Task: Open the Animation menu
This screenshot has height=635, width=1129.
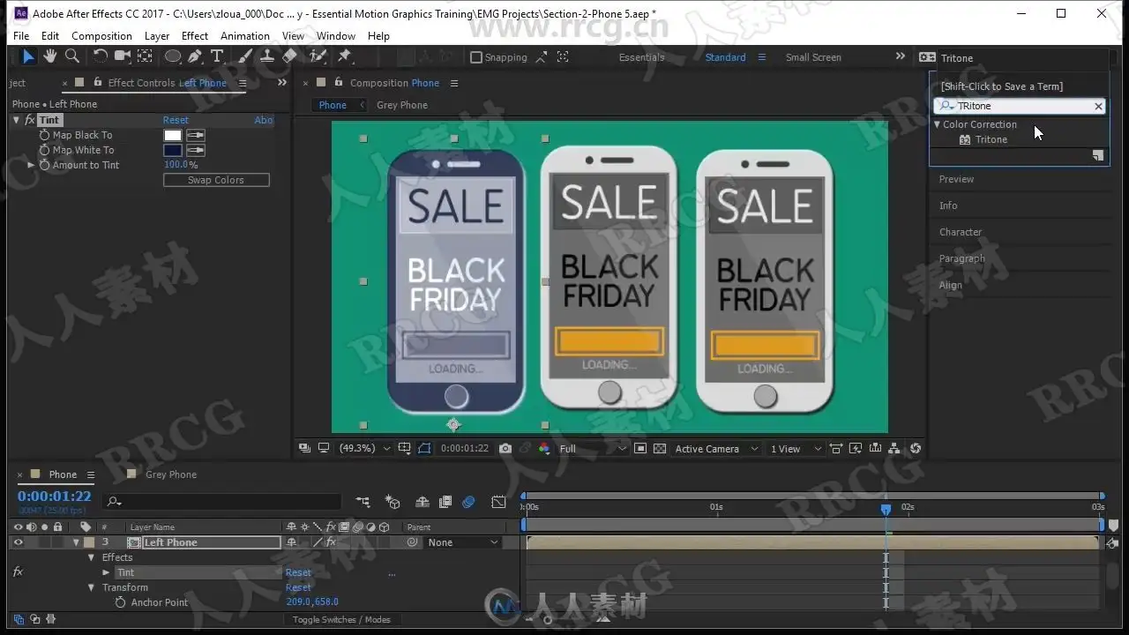Action: [x=244, y=36]
